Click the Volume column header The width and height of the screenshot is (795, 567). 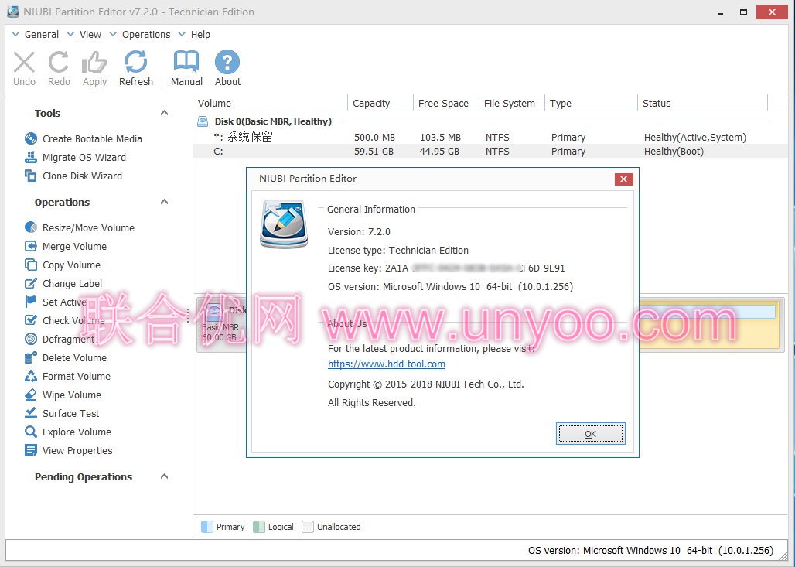(271, 103)
